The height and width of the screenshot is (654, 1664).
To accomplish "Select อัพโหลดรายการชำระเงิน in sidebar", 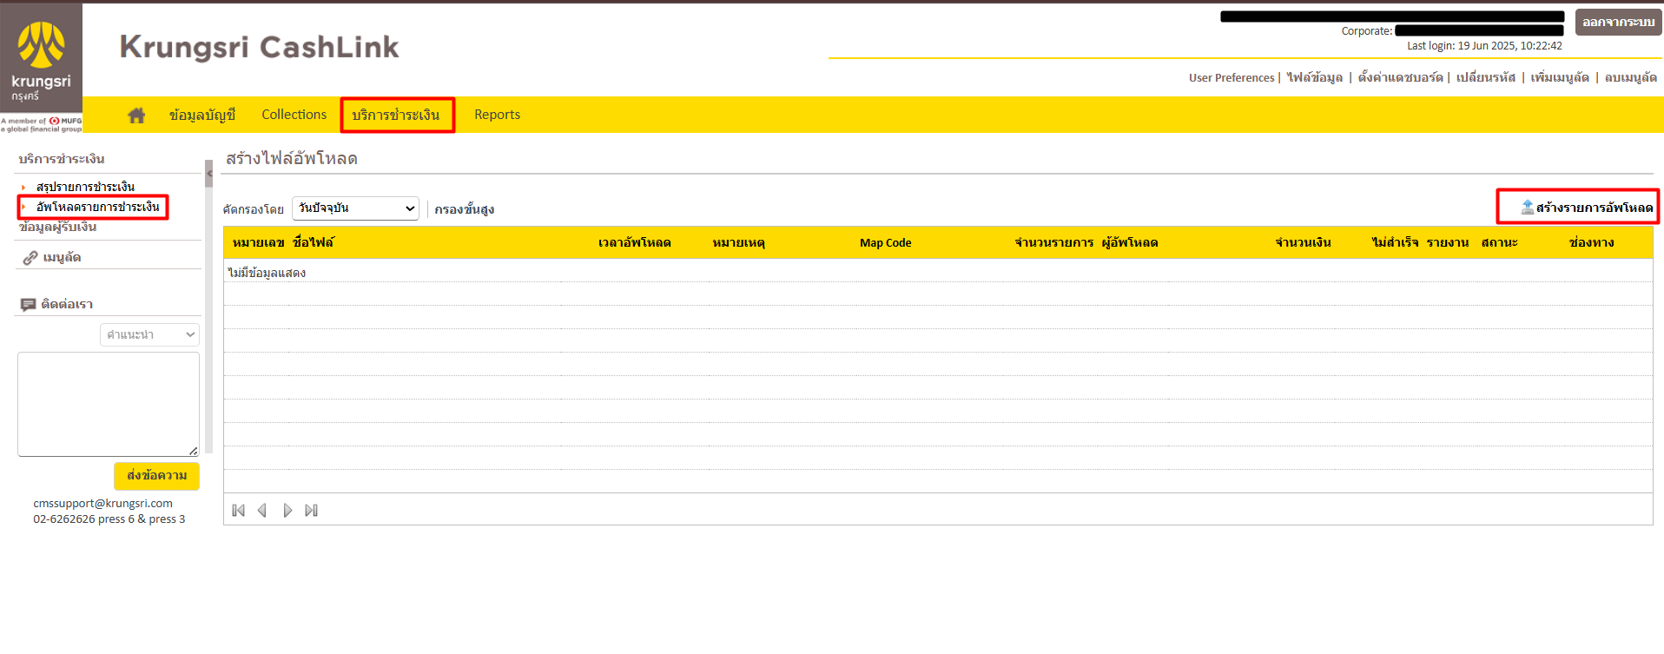I will 98,207.
